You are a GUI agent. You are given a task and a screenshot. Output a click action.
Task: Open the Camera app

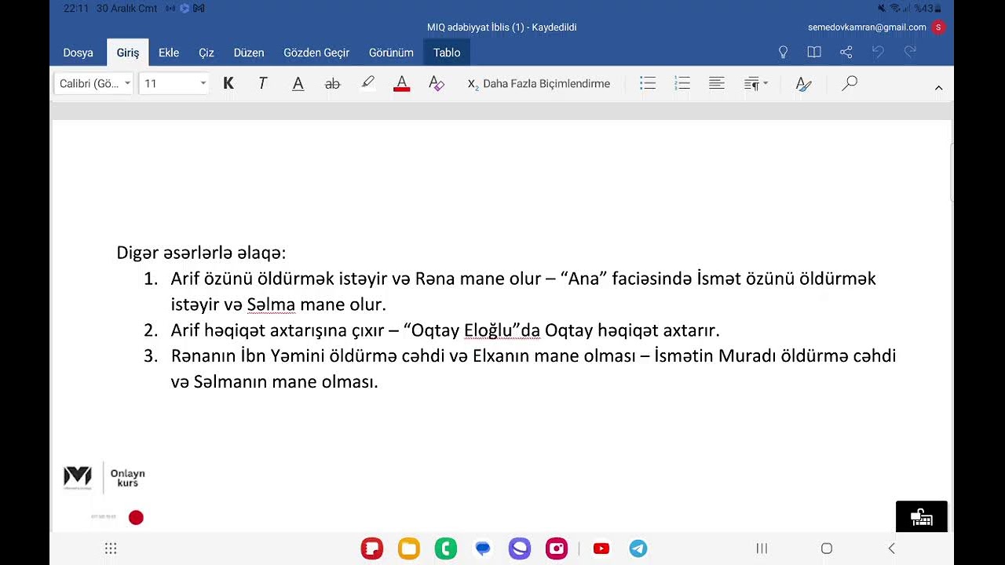(557, 549)
